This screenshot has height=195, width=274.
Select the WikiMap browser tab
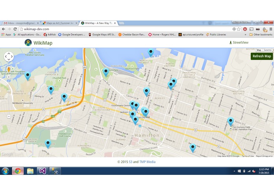tap(99, 23)
